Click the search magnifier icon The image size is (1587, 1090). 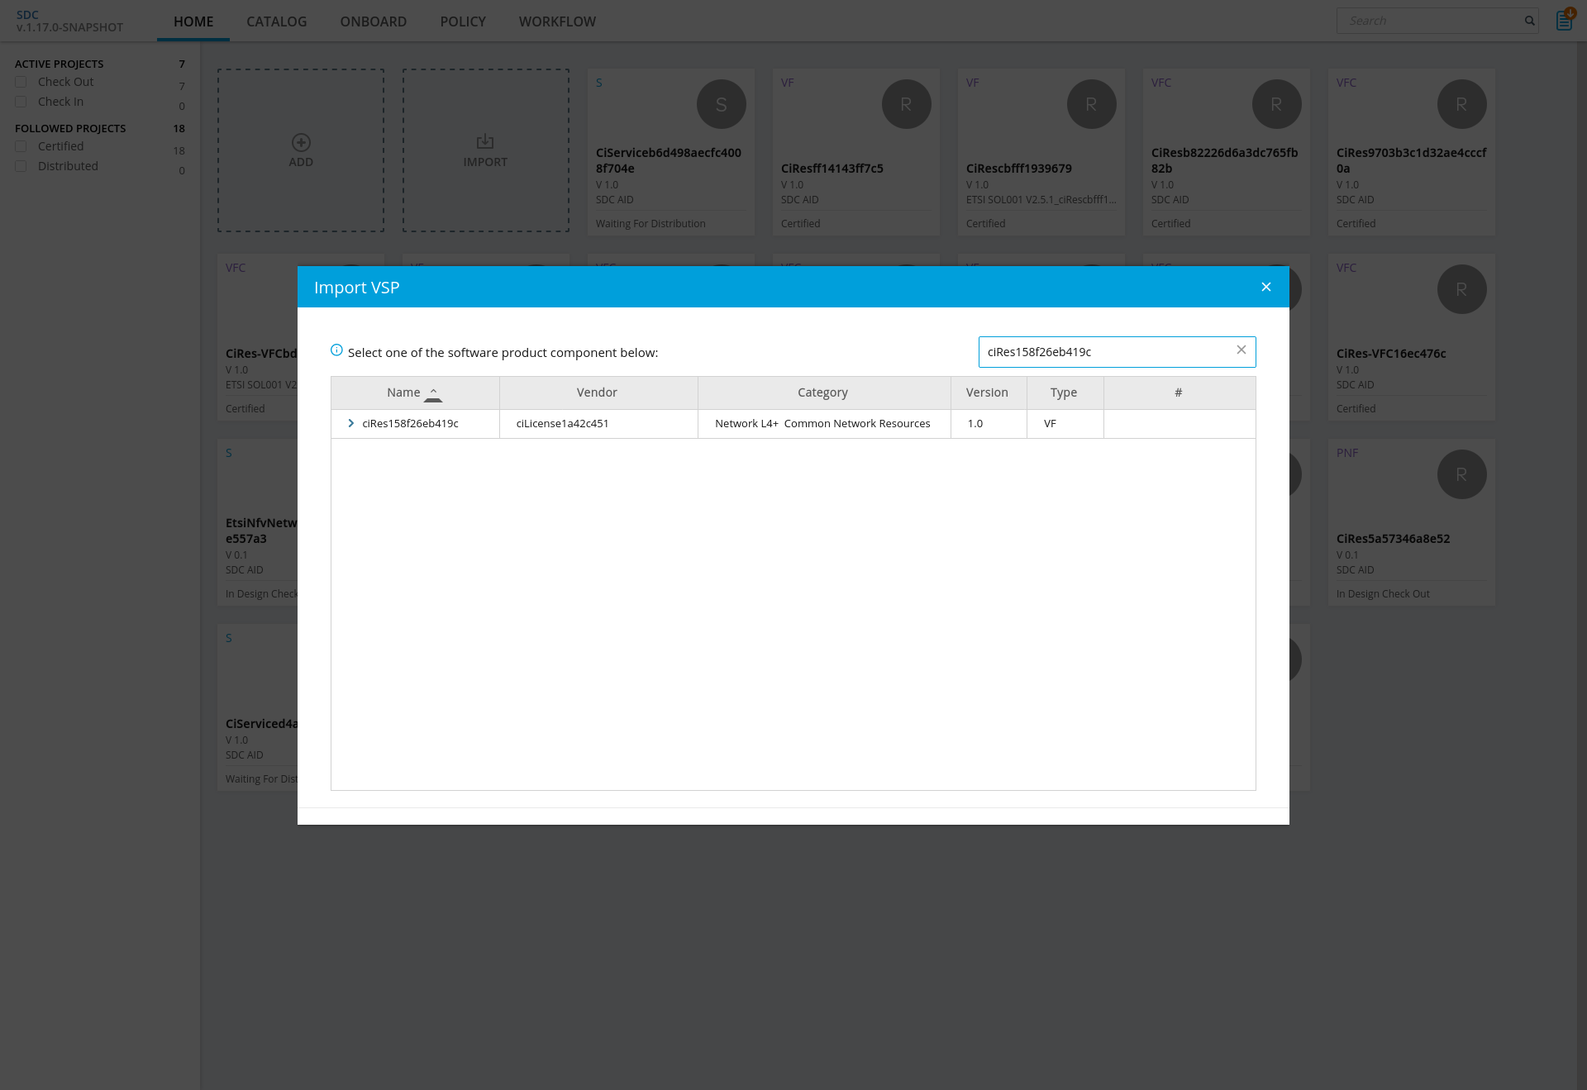tap(1530, 21)
